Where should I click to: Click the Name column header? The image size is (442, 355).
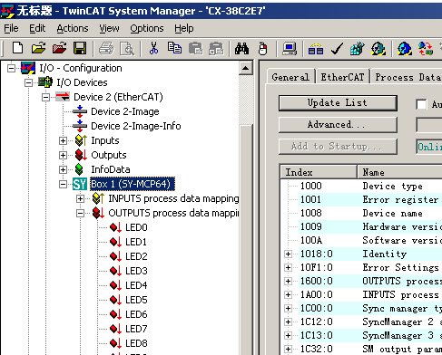coord(399,172)
